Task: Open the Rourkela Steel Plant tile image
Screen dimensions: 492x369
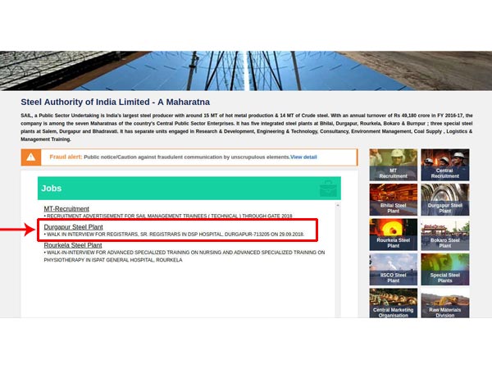Action: (393, 235)
